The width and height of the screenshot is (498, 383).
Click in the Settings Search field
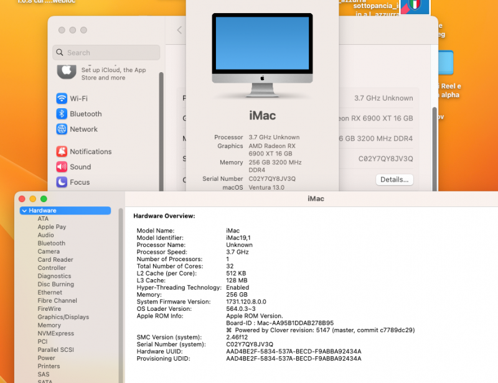(106, 52)
